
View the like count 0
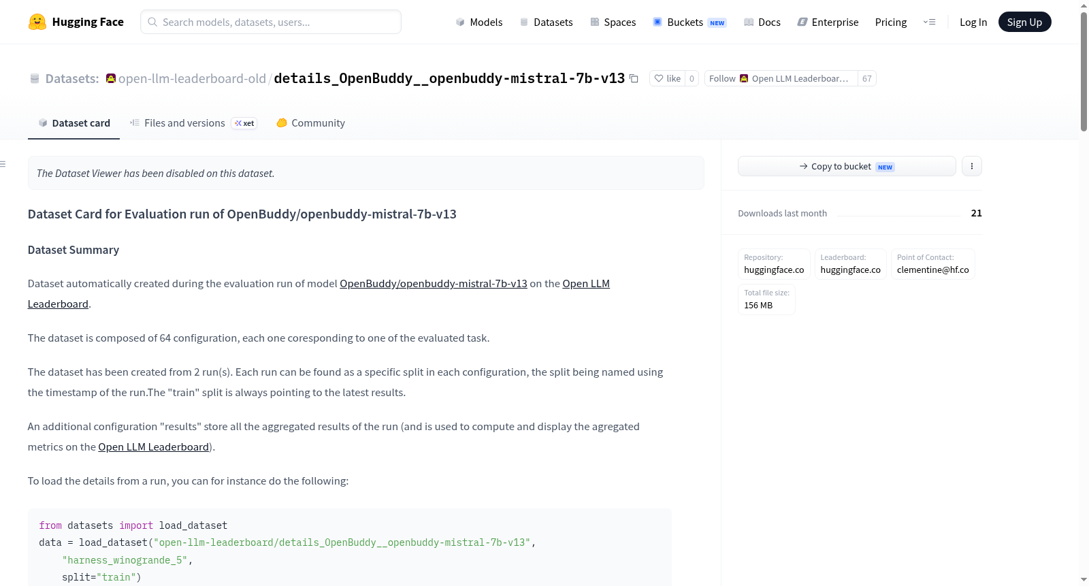(692, 78)
